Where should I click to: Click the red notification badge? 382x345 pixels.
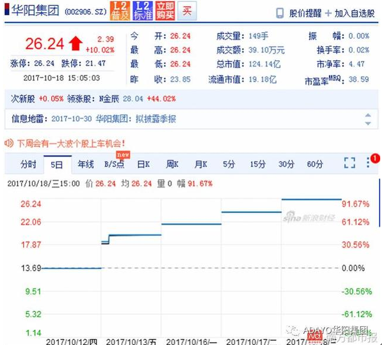375,159
